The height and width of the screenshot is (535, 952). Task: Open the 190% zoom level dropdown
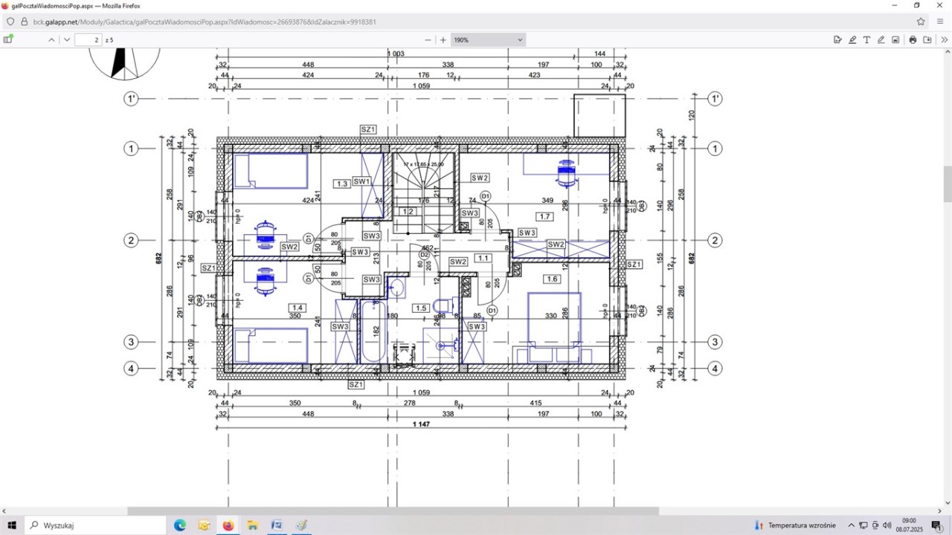click(489, 40)
